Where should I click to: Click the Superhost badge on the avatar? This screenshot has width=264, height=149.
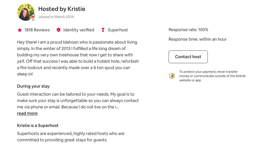tap(33, 17)
